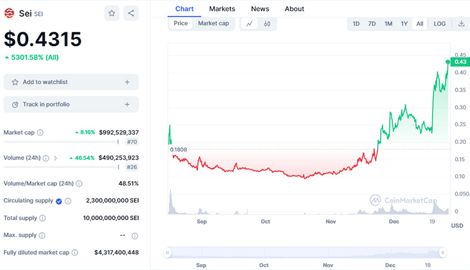Image resolution: width=470 pixels, height=270 pixels.
Task: Click the verified badge by Circulating supply
Action: coord(59,201)
